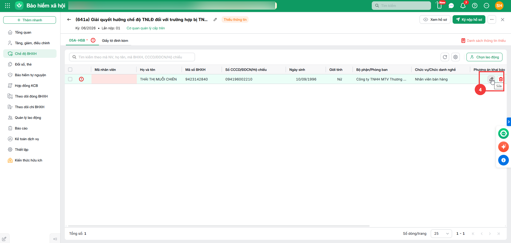This screenshot has width=511, height=243.
Task: Expand the right side panel arrow
Action: click(x=509, y=122)
